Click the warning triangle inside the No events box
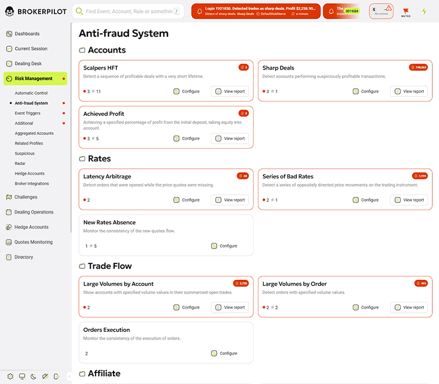The height and width of the screenshot is (384, 439). (389, 9)
